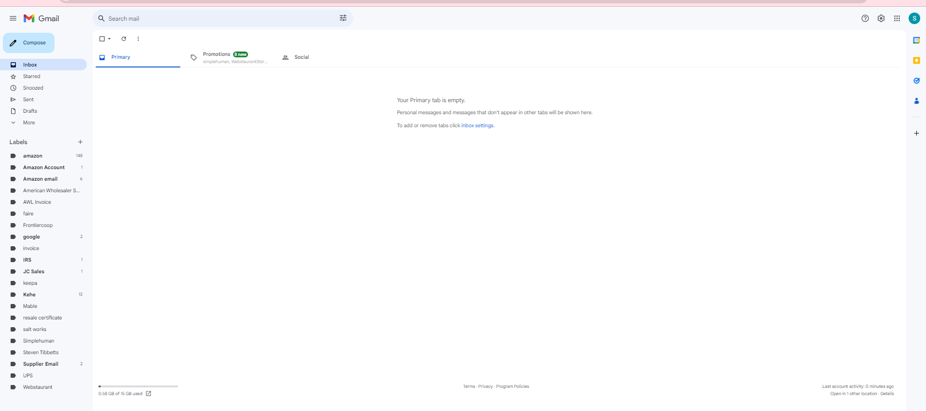Select all messages checkbox

102,39
